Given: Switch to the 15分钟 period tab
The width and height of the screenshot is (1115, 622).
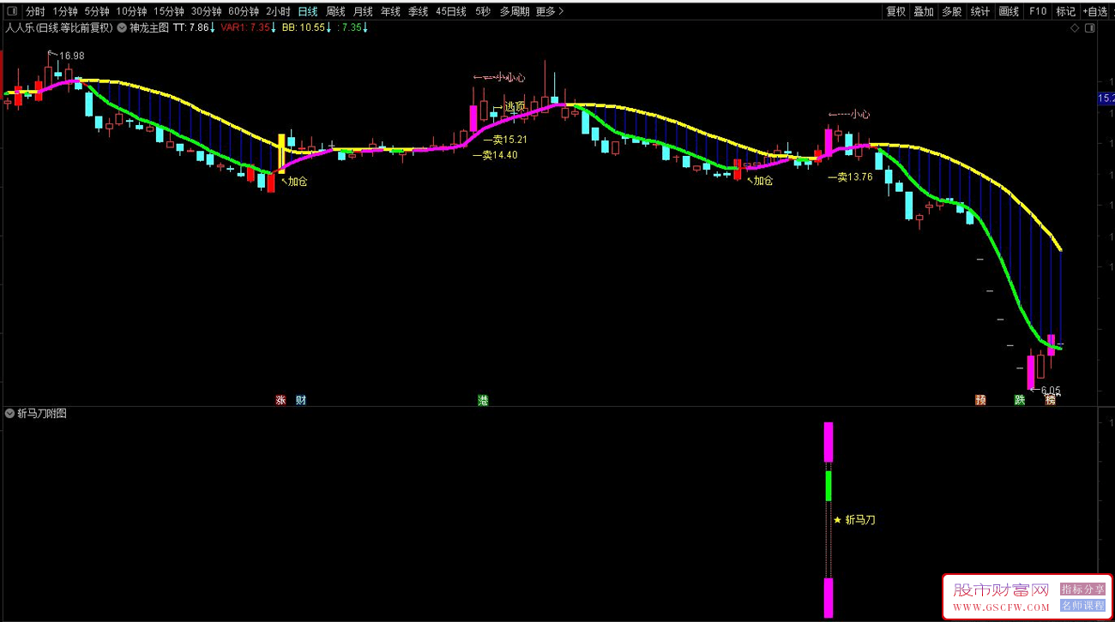Looking at the screenshot, I should (169, 11).
